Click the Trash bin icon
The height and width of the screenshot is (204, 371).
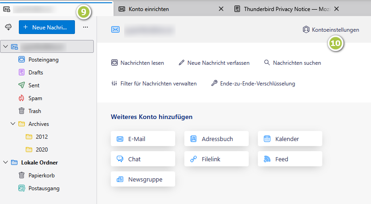(22, 111)
